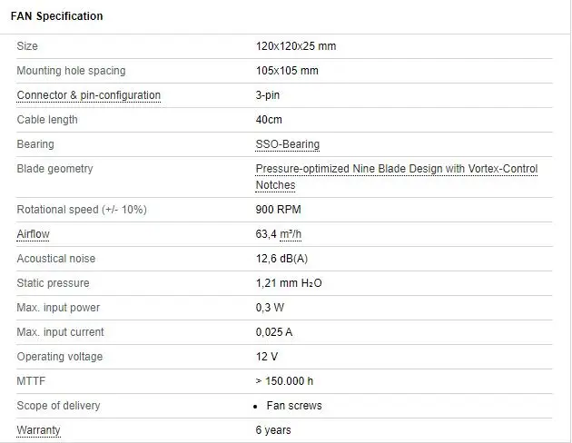
Task: Open the Connector & pin-configuration link
Action: point(88,95)
